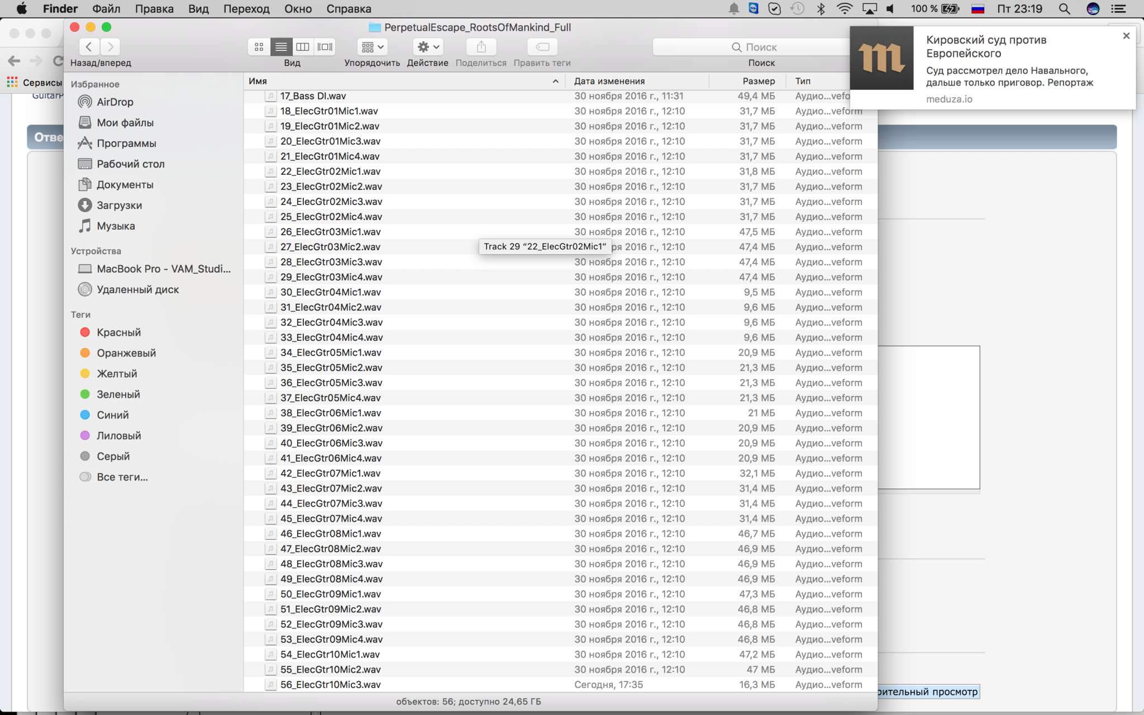This screenshot has height=715, width=1144.
Task: Open the Переход menu
Action: [246, 9]
